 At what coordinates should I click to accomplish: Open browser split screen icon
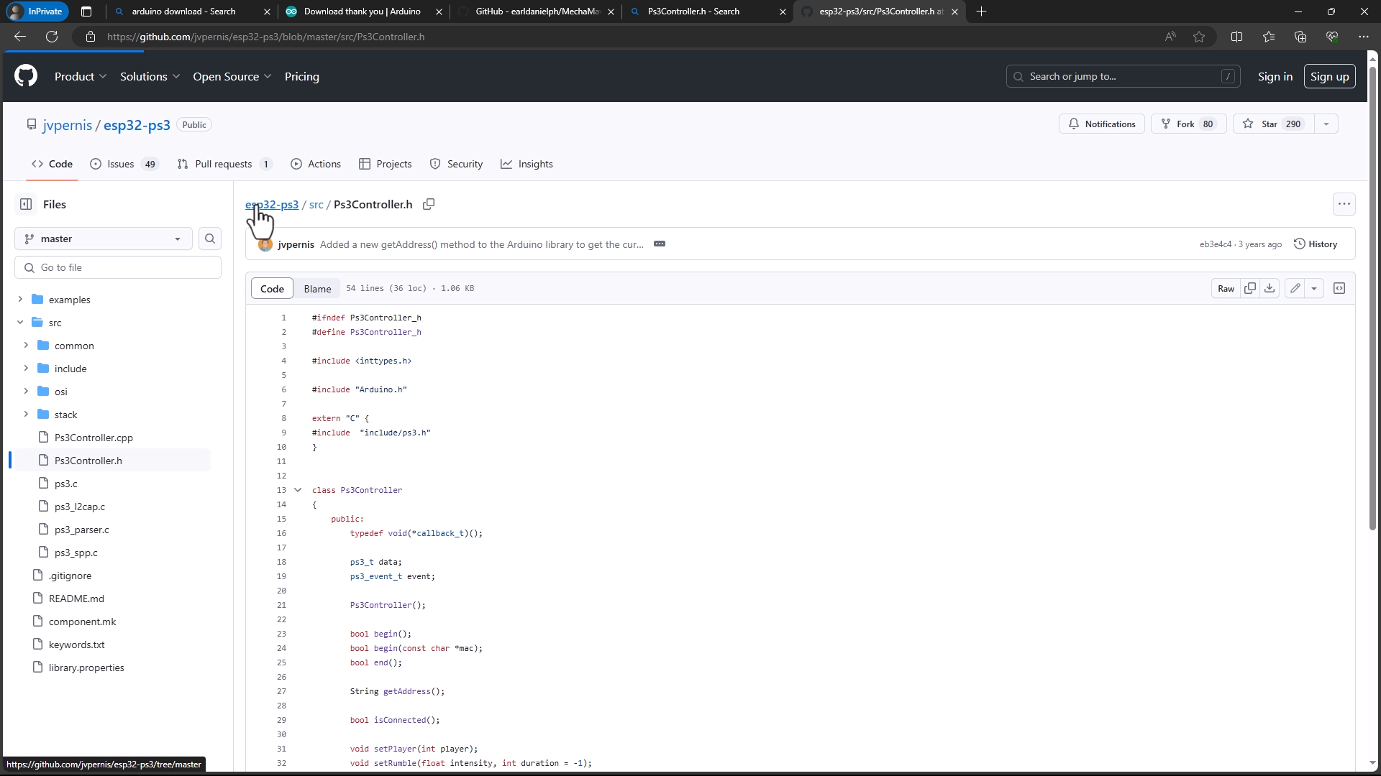[x=1237, y=37]
